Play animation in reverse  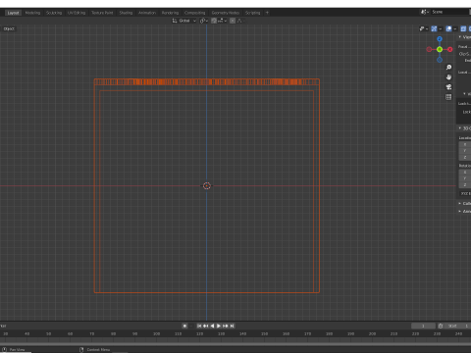(x=212, y=326)
